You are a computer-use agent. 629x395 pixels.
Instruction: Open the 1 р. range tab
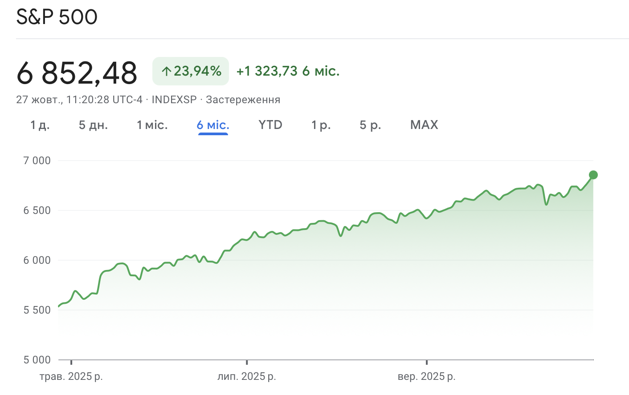coord(321,125)
